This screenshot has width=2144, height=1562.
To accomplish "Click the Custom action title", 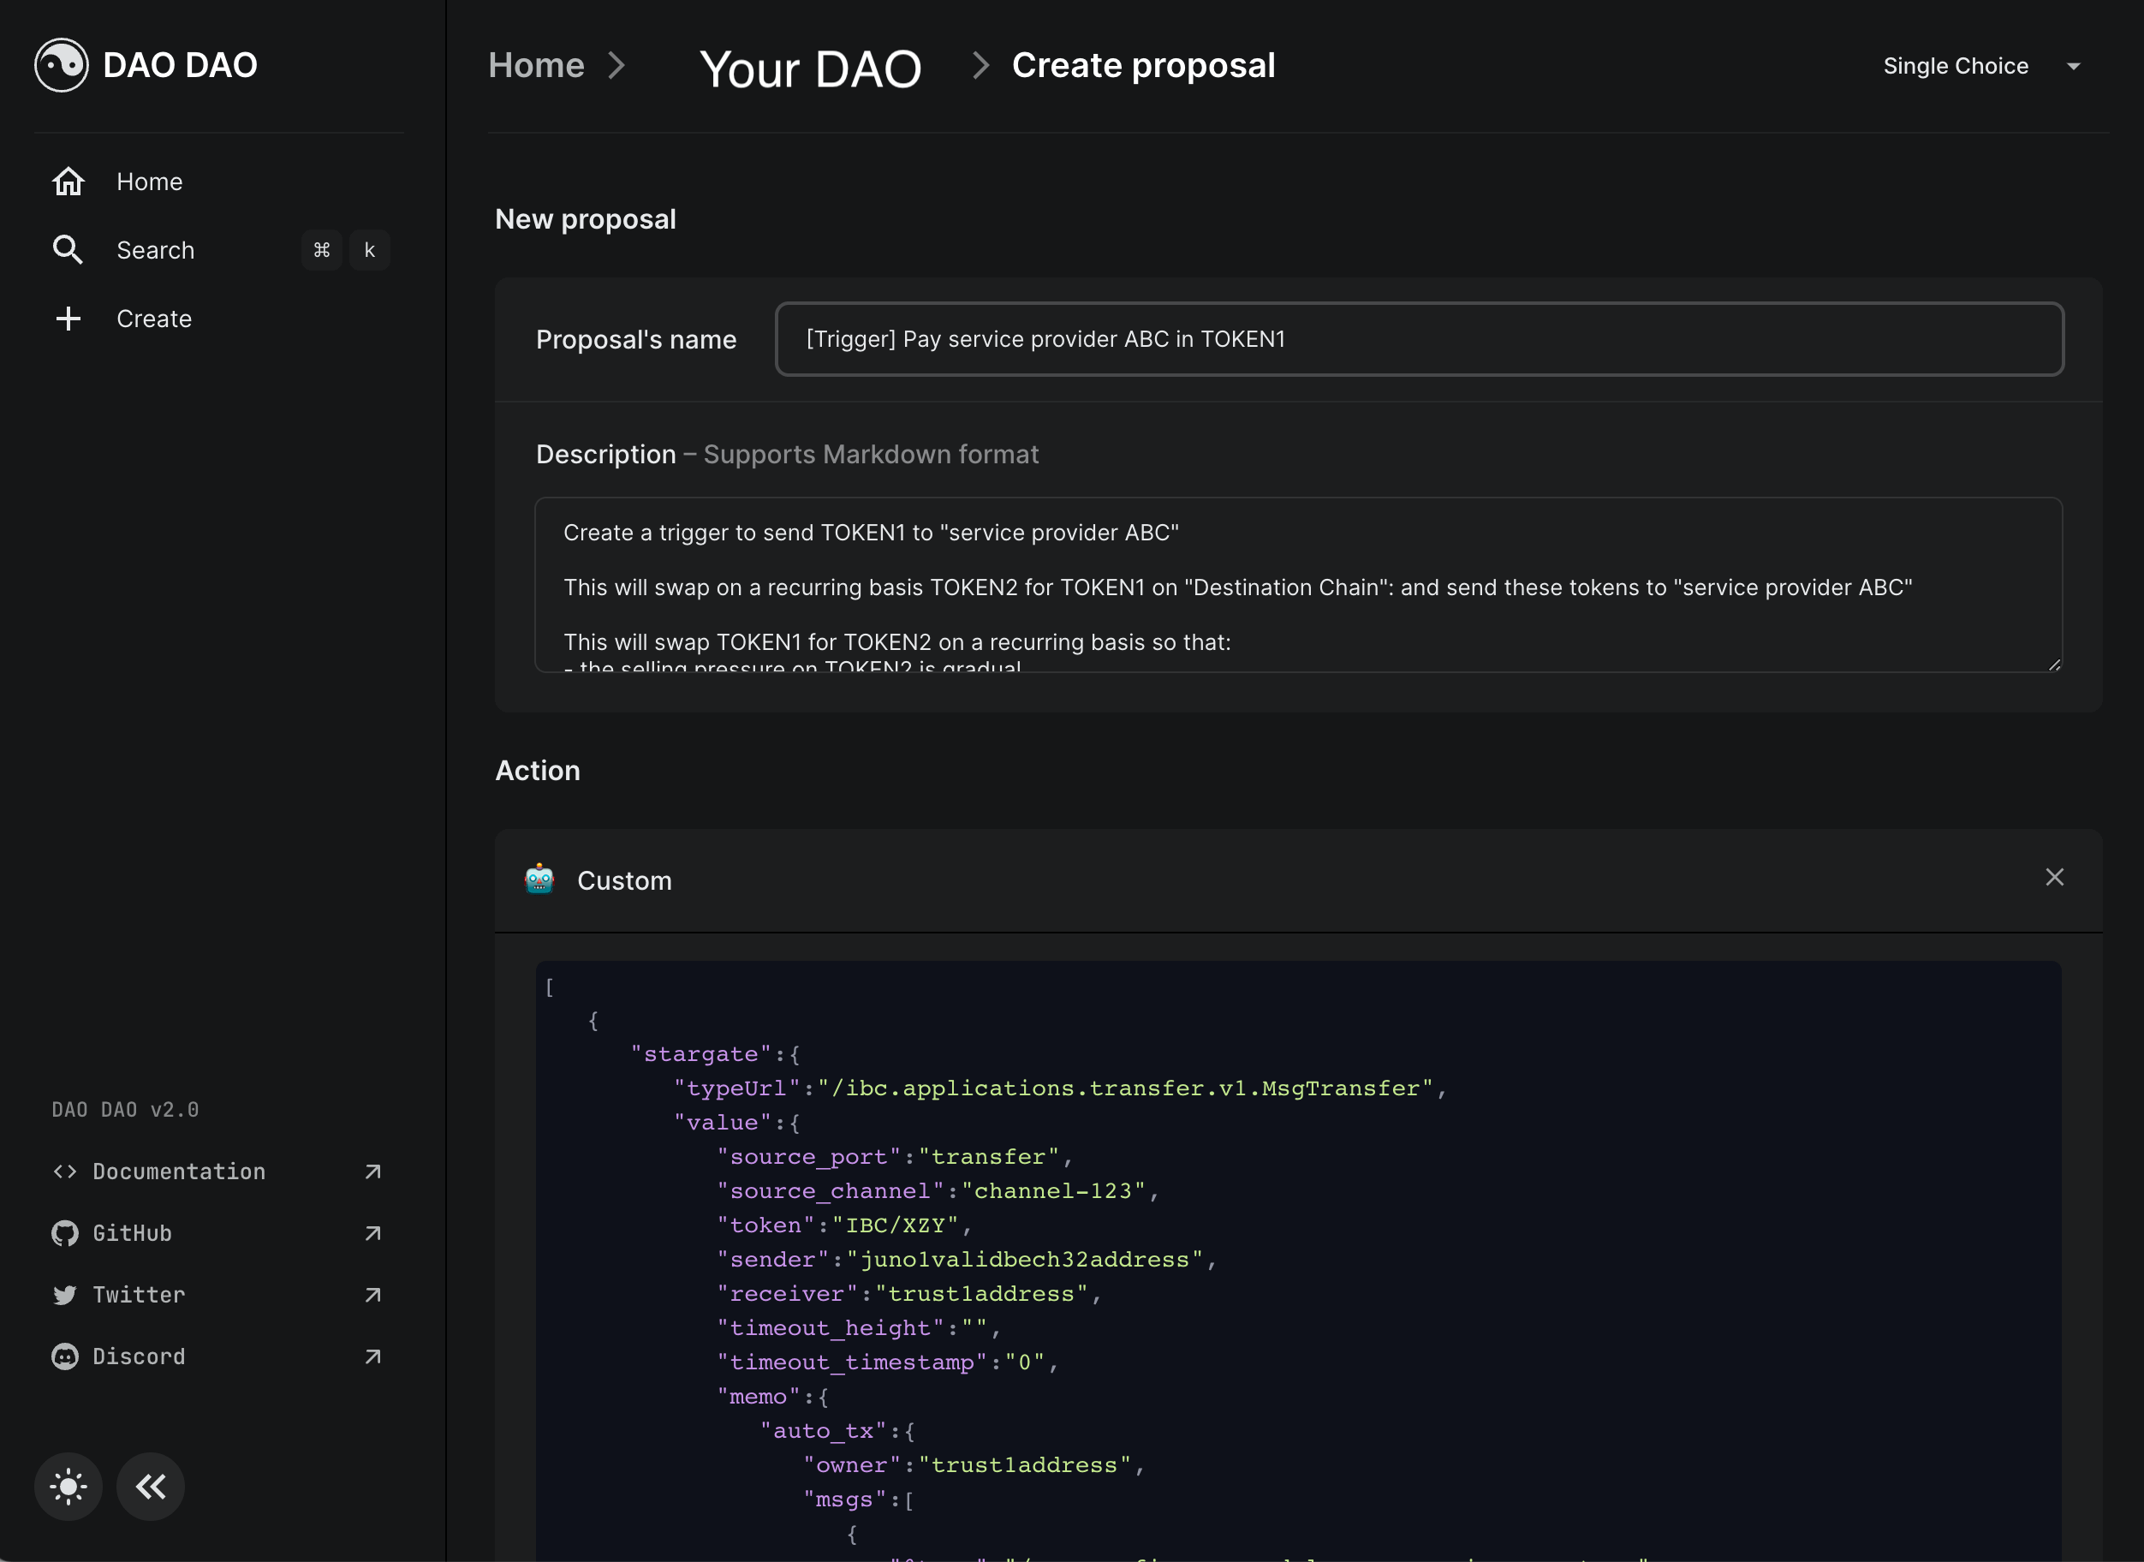I will (624, 880).
